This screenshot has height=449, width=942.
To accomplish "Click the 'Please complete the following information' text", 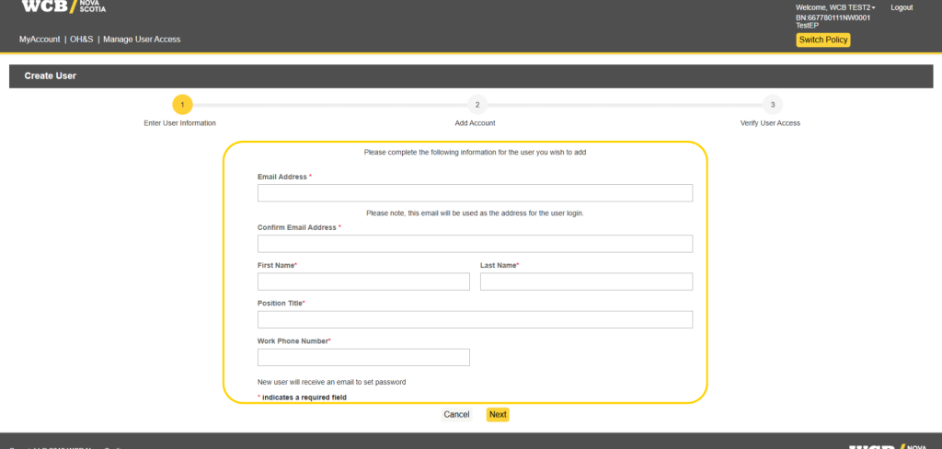I will (475, 152).
